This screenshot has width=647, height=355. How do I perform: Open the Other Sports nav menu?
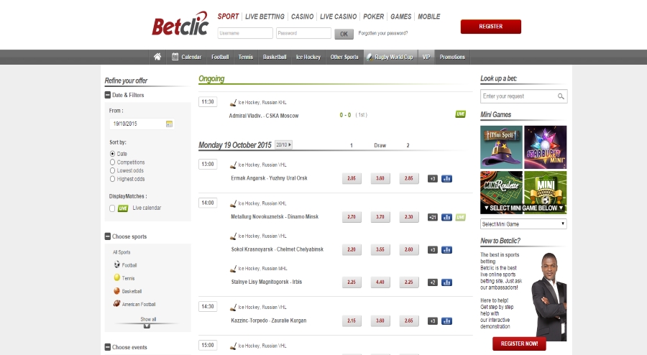(344, 57)
